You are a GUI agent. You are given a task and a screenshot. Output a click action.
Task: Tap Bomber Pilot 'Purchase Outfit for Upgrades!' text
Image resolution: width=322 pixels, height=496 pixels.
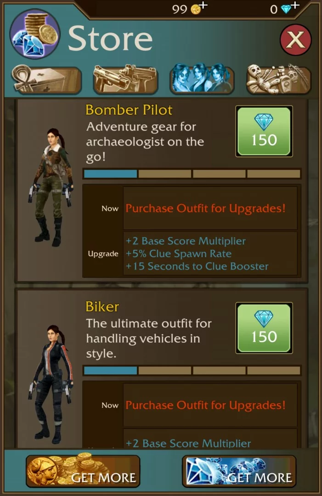point(206,209)
